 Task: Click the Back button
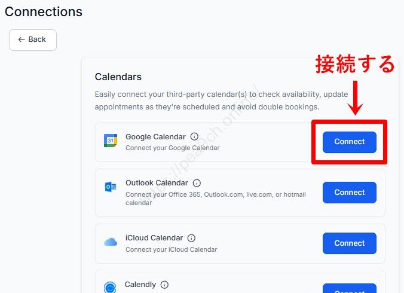[32, 39]
